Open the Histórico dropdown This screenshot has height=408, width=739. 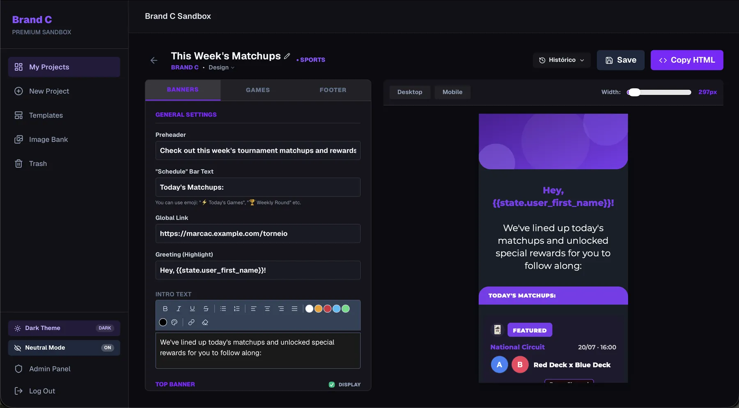pyautogui.click(x=562, y=60)
